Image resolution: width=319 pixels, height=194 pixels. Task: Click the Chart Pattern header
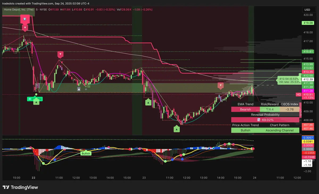pyautogui.click(x=280, y=125)
